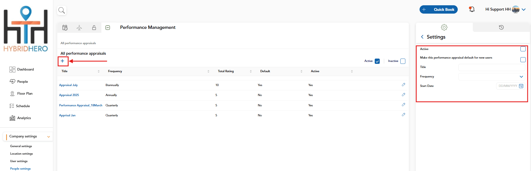Select the airplane tab icon
The width and height of the screenshot is (531, 171).
pyautogui.click(x=79, y=27)
